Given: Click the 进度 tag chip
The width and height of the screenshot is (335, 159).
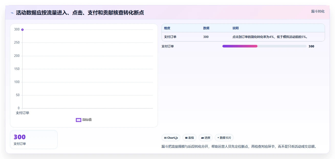Looking at the screenshot, I should tap(206, 138).
